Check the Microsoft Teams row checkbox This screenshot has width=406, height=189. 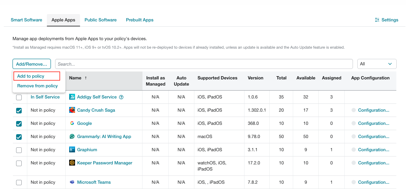click(19, 183)
